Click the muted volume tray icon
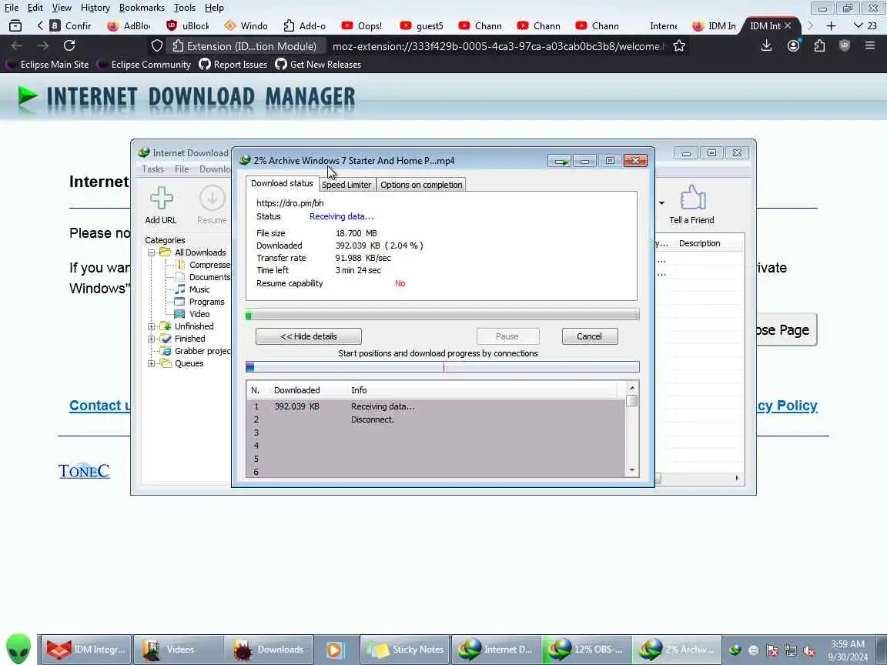 click(809, 650)
